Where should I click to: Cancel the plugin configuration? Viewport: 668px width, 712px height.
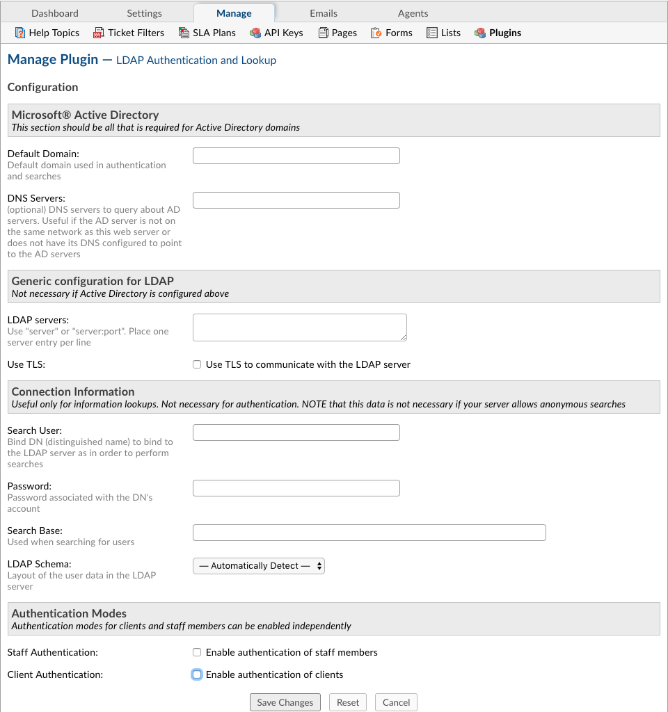tap(396, 702)
